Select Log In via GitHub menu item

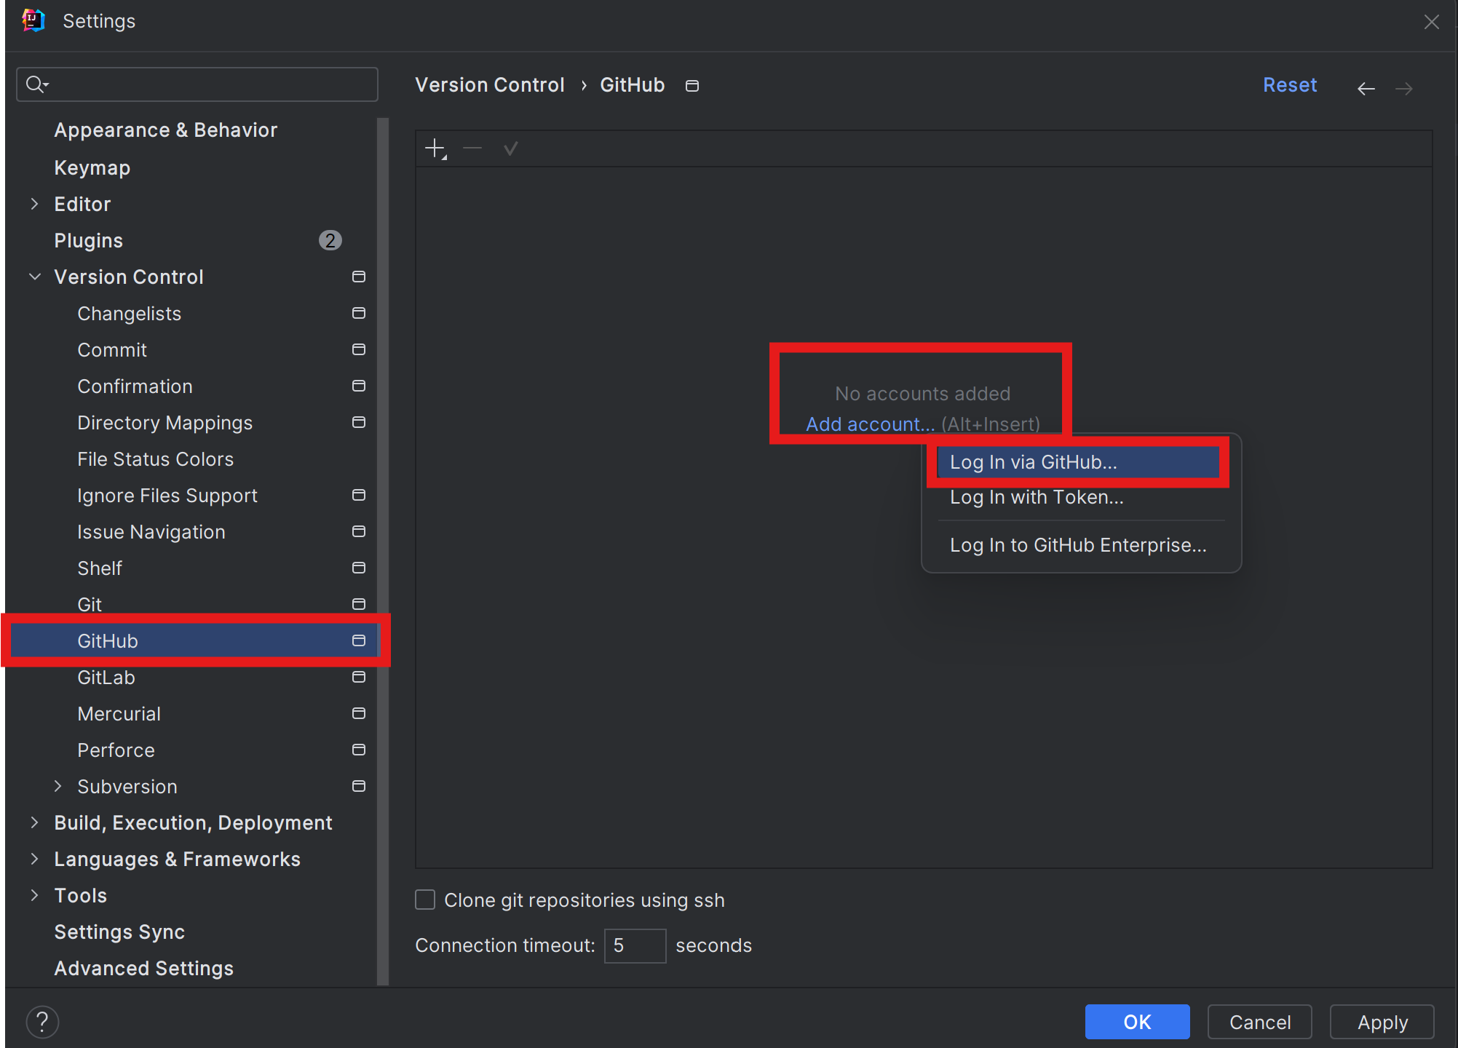point(1034,462)
